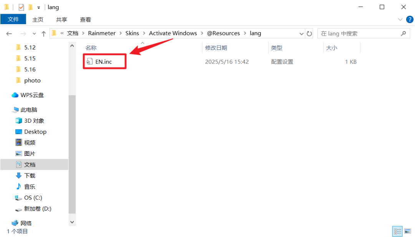Select the EN.inc file
This screenshot has width=415, height=237.
[103, 62]
